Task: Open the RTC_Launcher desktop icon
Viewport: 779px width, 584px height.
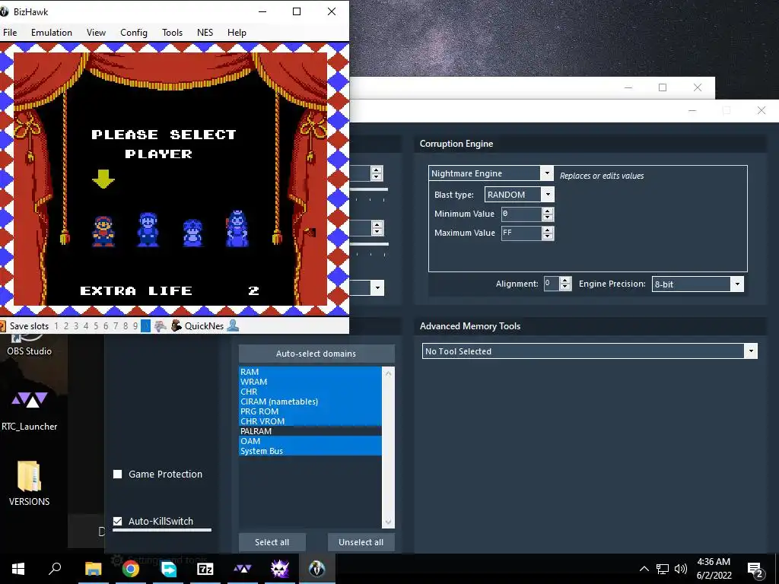Action: (30, 411)
